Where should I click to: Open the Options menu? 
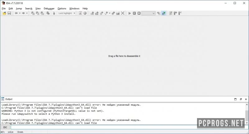coord(62,8)
